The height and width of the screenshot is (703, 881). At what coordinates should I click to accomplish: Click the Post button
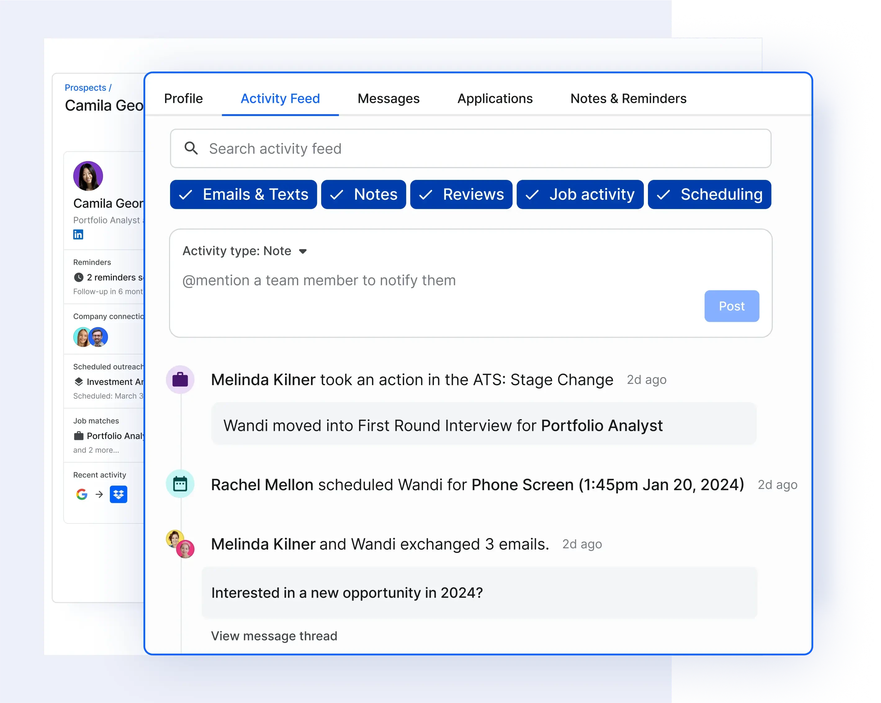click(x=731, y=306)
